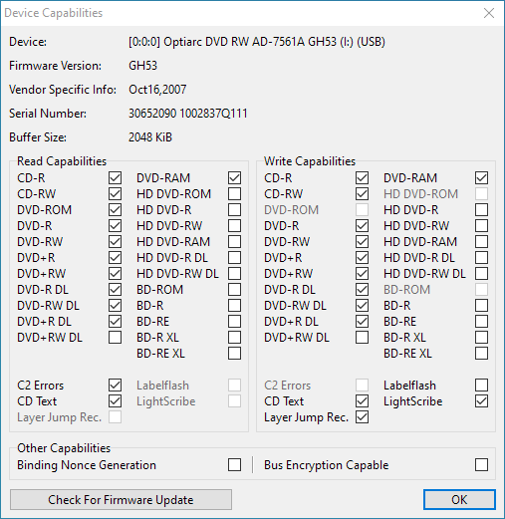Toggle the Read CD-R checkbox

[115, 178]
